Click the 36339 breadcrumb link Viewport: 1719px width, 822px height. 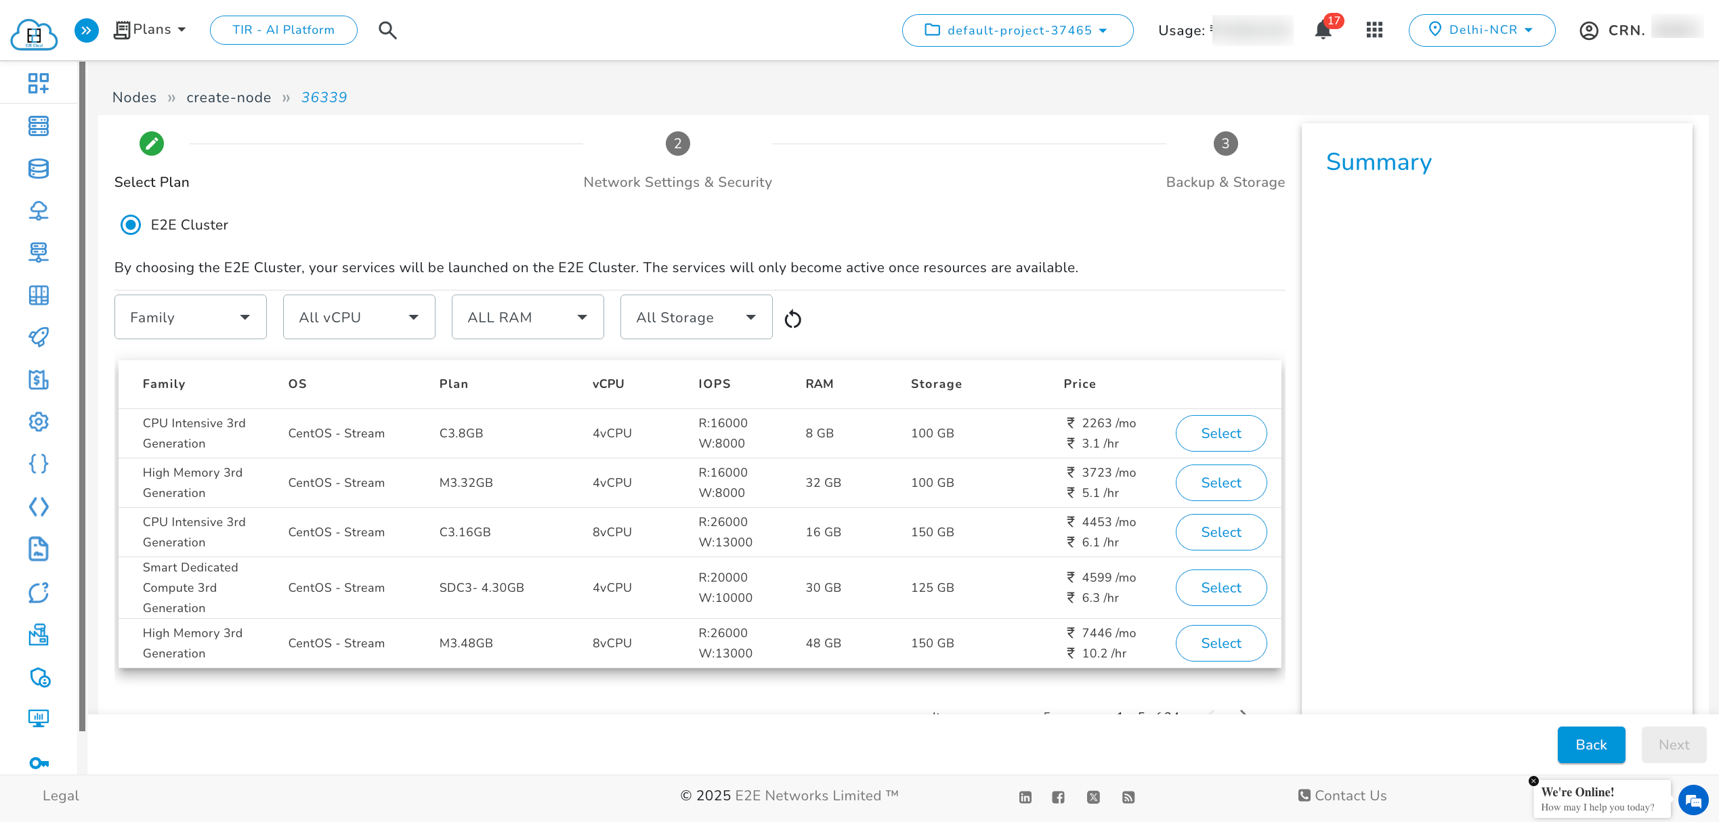tap(324, 98)
